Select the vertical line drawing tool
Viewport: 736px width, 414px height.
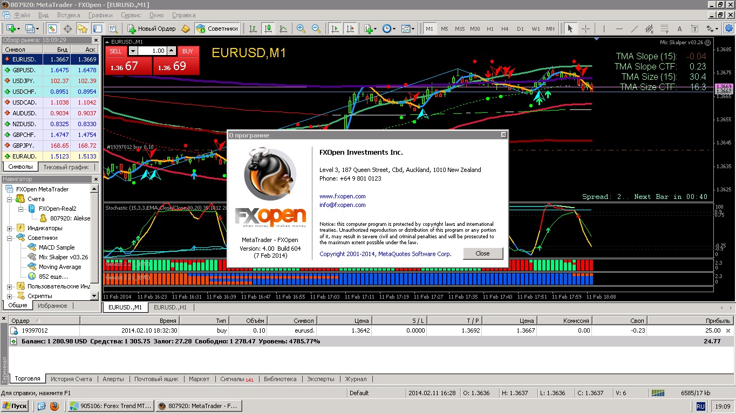604,29
